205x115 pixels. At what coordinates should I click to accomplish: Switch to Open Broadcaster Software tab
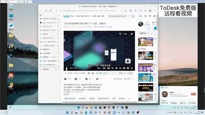pos(49,23)
